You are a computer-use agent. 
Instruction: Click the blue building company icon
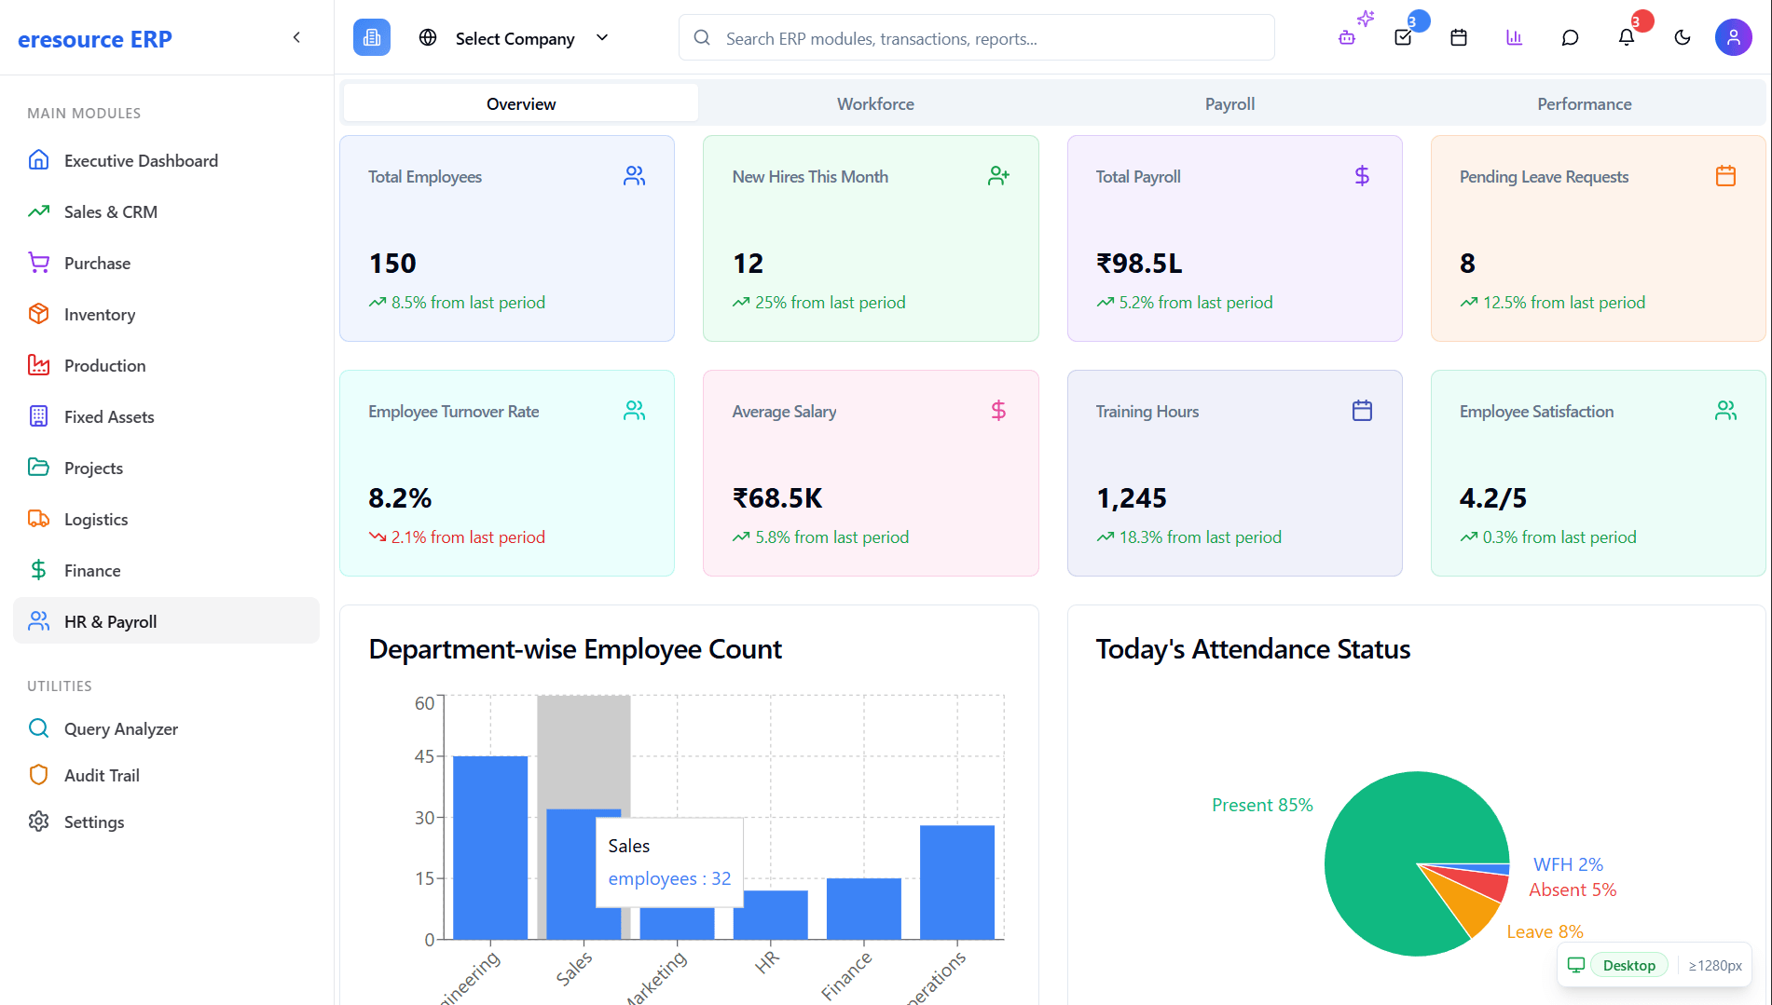[x=372, y=37]
